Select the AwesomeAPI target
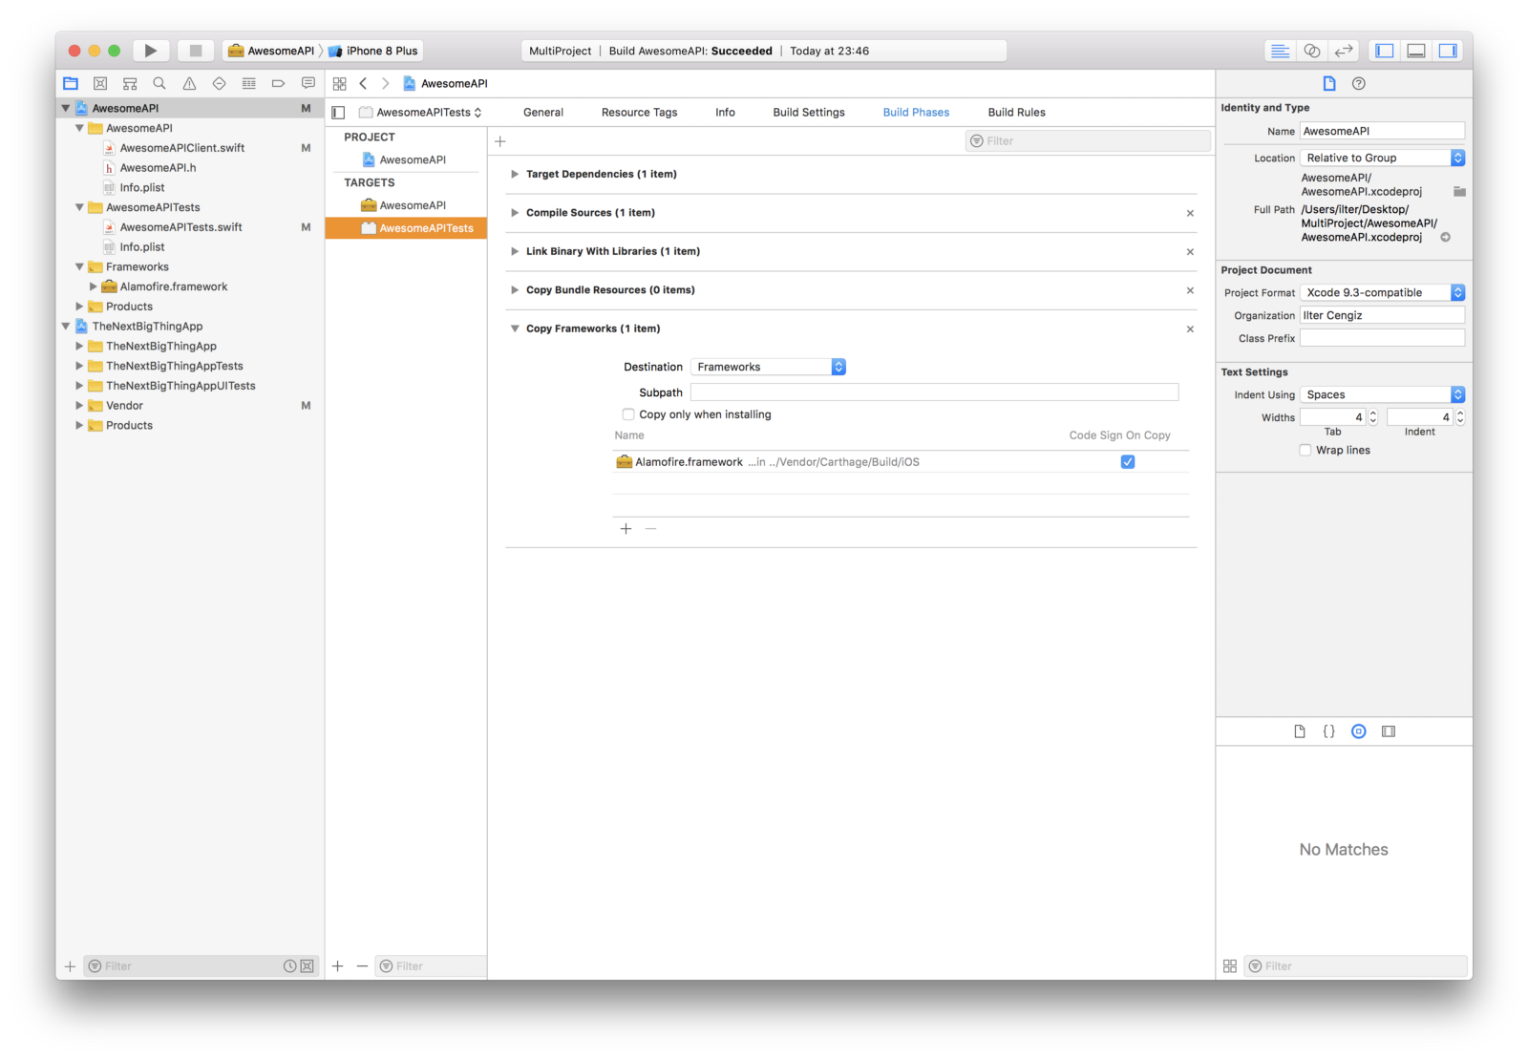 pyautogui.click(x=406, y=205)
